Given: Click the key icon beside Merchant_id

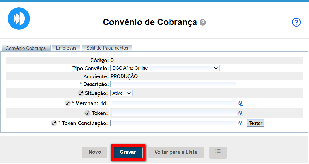Looking at the screenshot, I should click(x=67, y=103).
